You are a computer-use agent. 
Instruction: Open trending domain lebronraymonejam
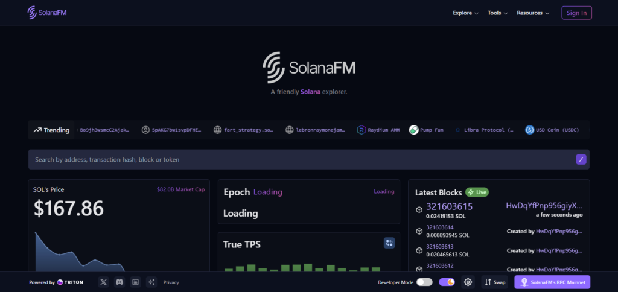point(320,130)
